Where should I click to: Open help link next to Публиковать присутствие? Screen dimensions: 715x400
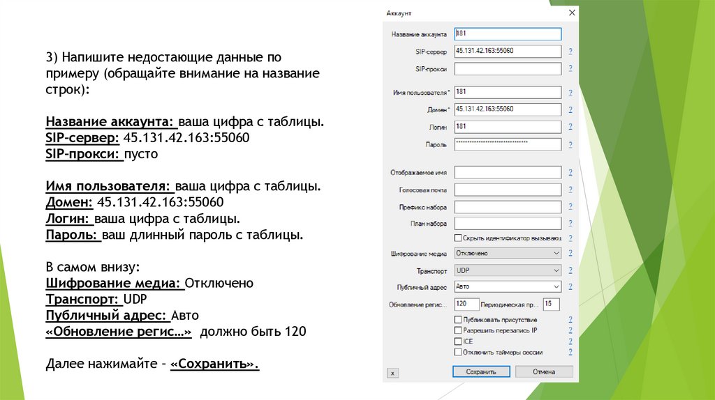coord(570,319)
